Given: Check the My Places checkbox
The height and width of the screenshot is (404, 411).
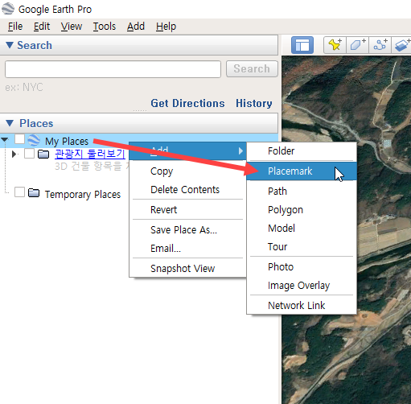Looking at the screenshot, I should coord(19,139).
